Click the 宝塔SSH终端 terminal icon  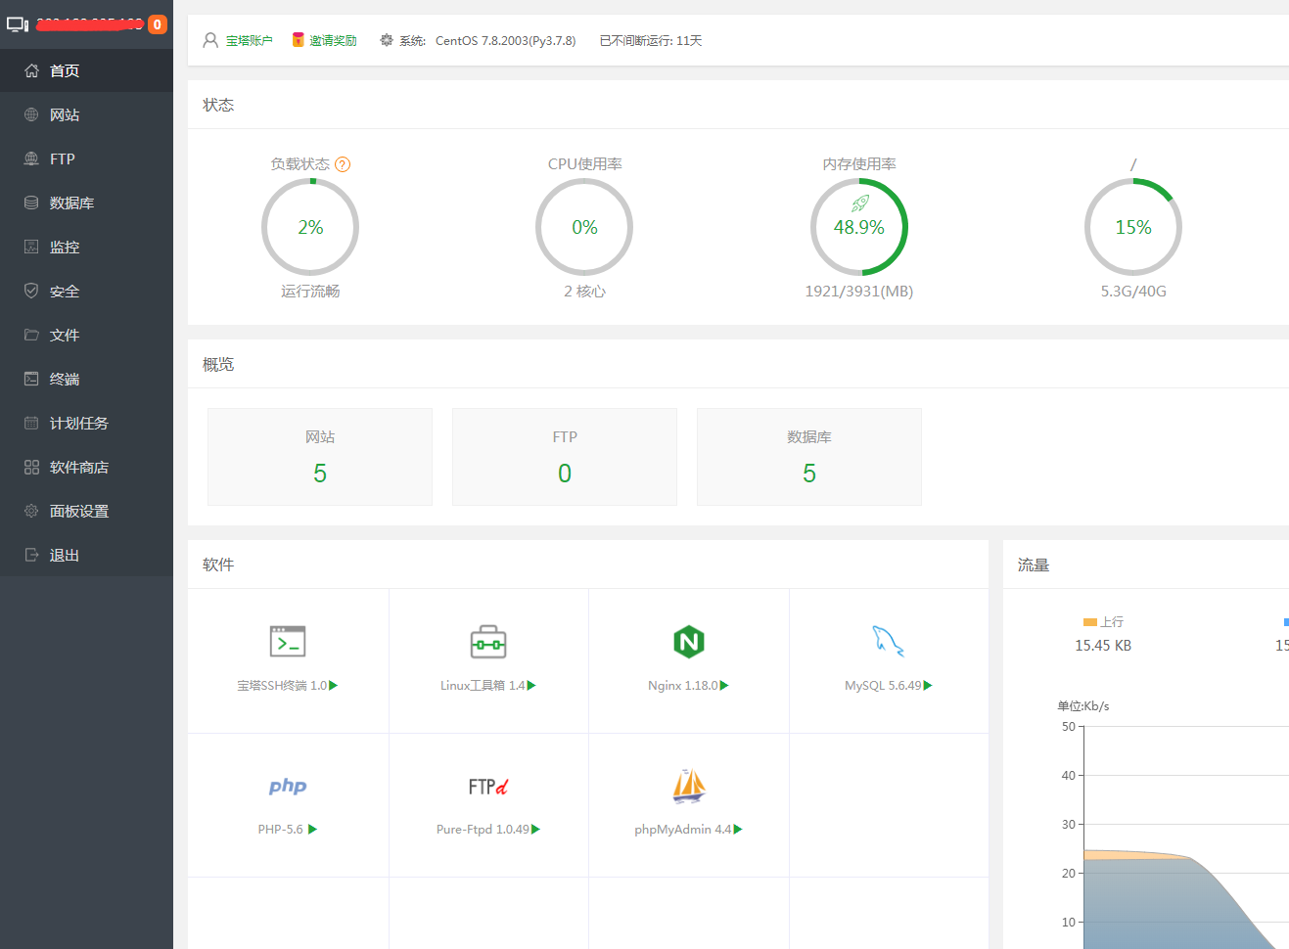point(288,642)
